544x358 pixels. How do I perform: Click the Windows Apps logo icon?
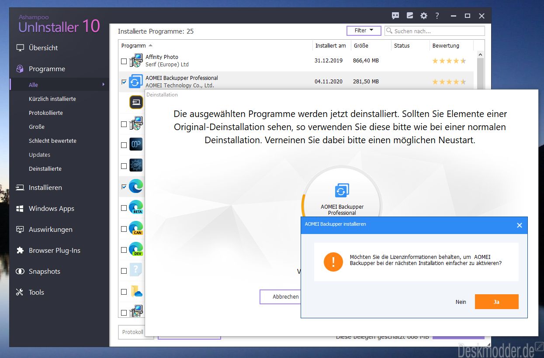point(20,208)
